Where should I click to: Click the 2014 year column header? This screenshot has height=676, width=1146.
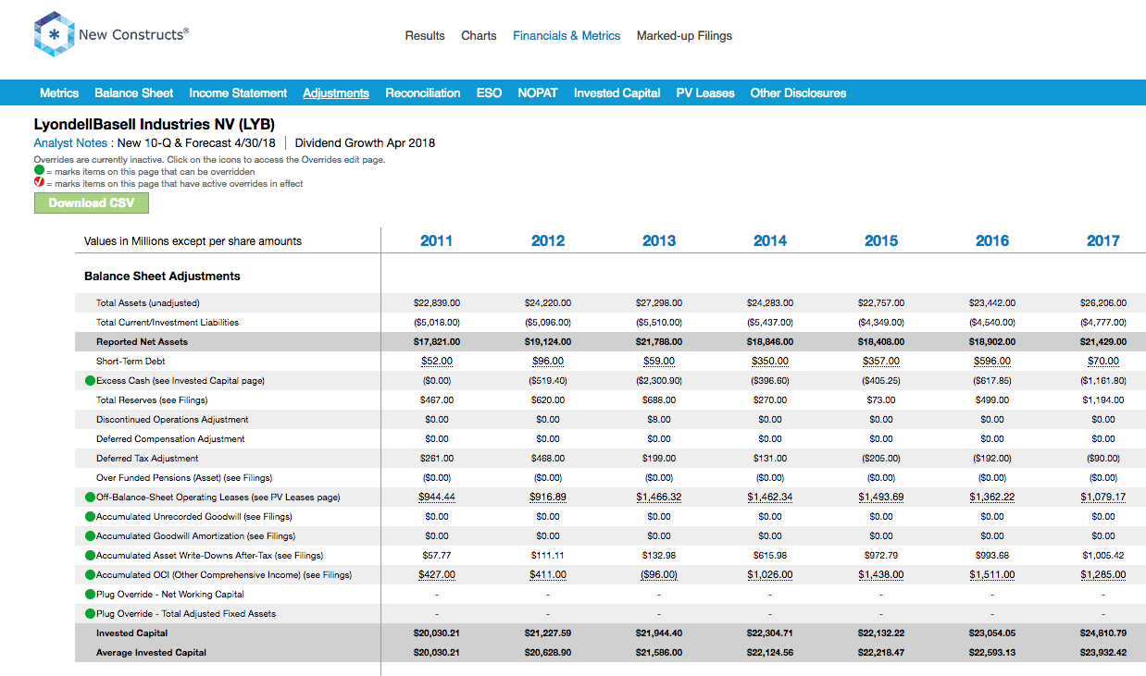pos(770,241)
